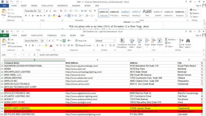Toggle subscript in Word ribbon
206x116 pixels.
click(x=41, y=15)
